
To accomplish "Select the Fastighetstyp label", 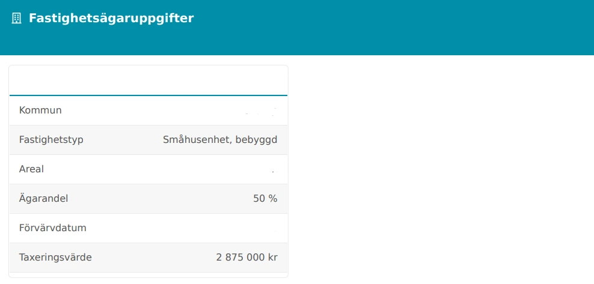I will coord(51,140).
